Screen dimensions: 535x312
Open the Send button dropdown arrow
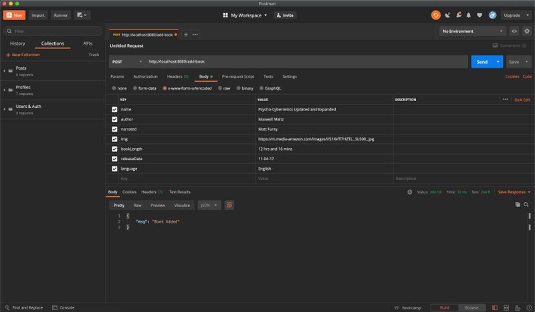pos(498,62)
